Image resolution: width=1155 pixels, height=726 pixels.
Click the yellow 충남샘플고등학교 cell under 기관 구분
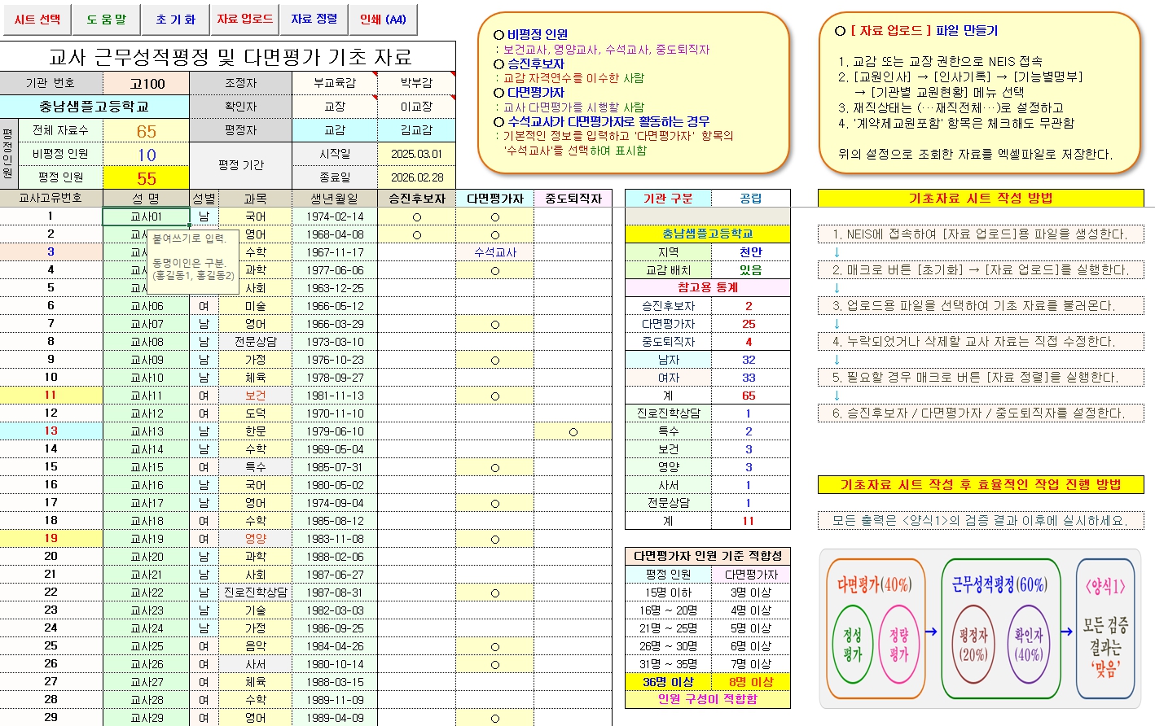[x=707, y=234]
